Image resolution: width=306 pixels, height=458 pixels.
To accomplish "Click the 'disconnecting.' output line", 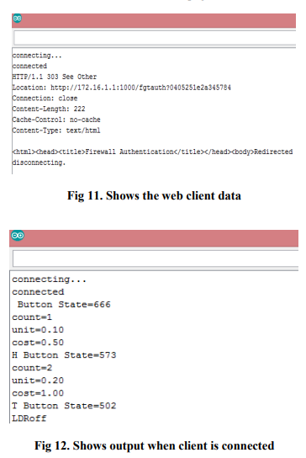I will pyautogui.click(x=39, y=162).
